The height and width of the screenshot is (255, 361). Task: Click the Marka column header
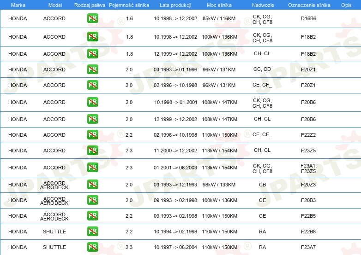pos(18,5)
